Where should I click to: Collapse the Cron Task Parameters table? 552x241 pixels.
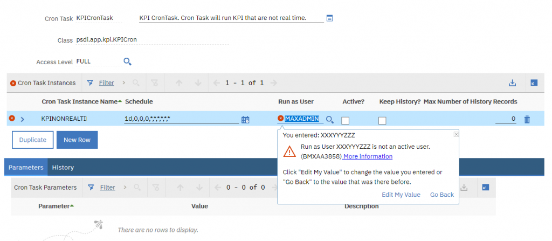click(486, 188)
